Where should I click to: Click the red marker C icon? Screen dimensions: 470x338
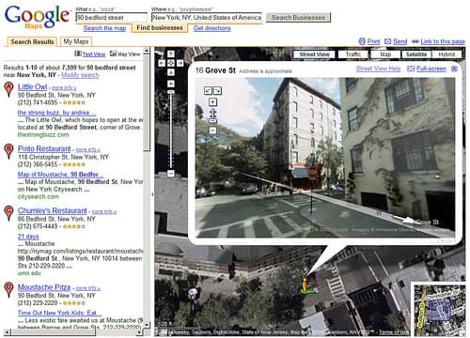tap(8, 213)
